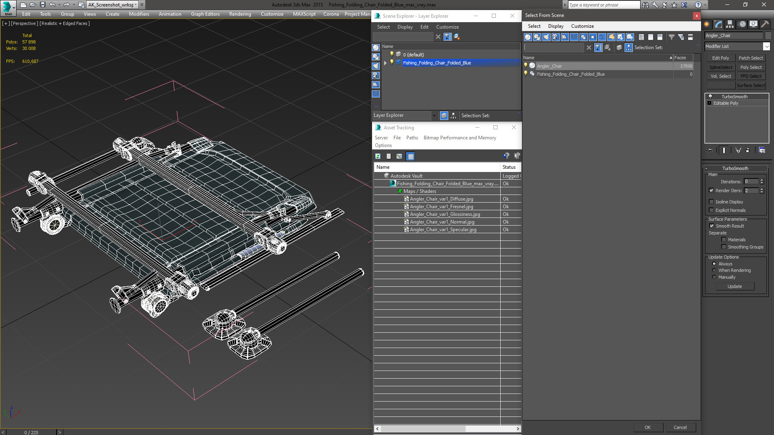774x435 pixels.
Task: Toggle Display Geometry filter in Select From Scene
Action: 528,37
